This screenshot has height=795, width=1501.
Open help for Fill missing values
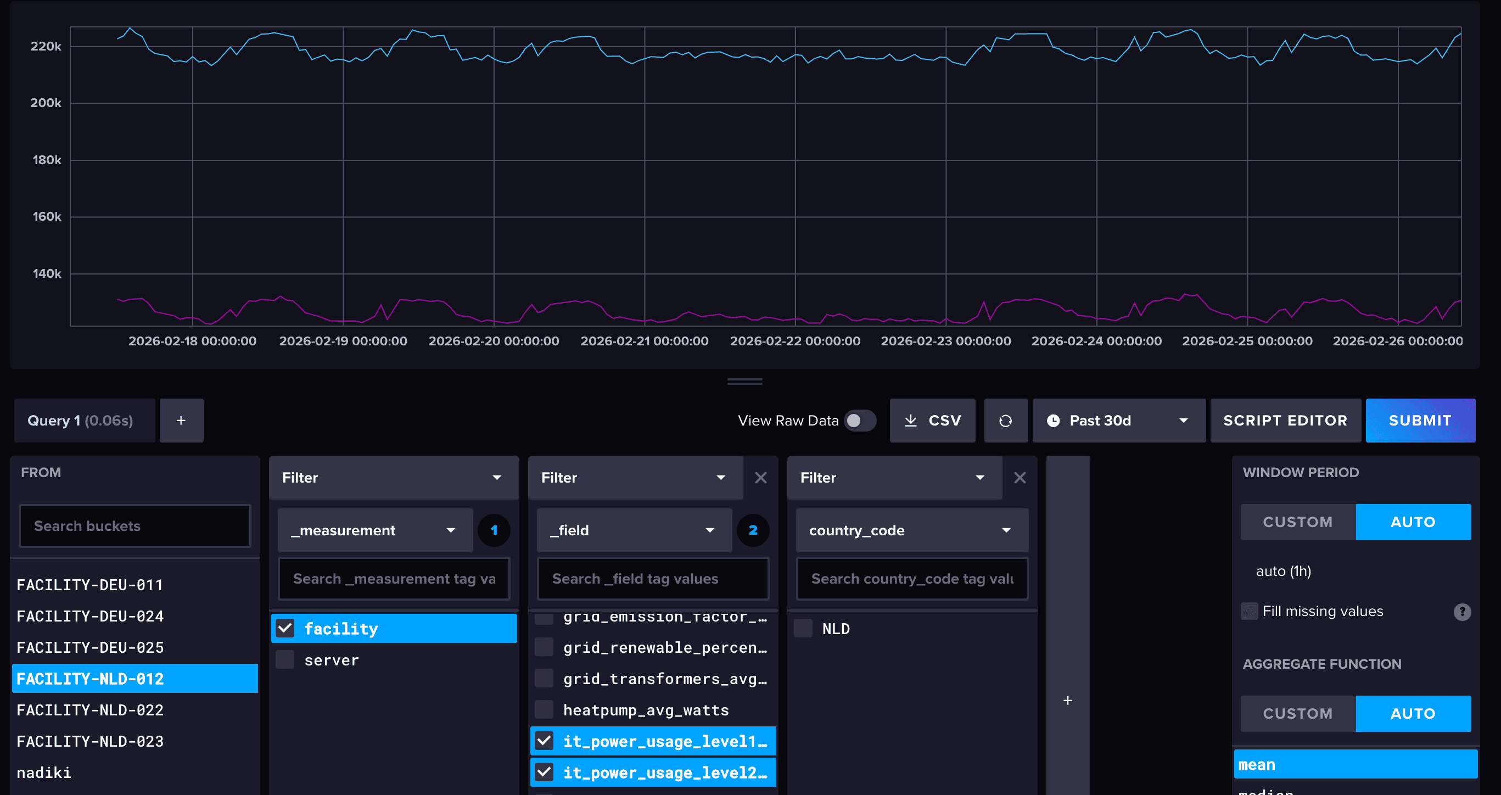point(1464,611)
